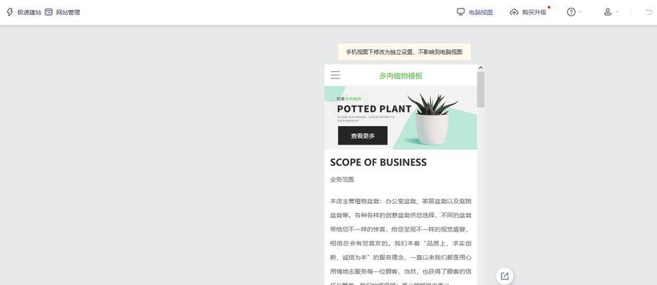Click the scrollbar up arrow in preview
657x285 pixels.
tap(480, 68)
